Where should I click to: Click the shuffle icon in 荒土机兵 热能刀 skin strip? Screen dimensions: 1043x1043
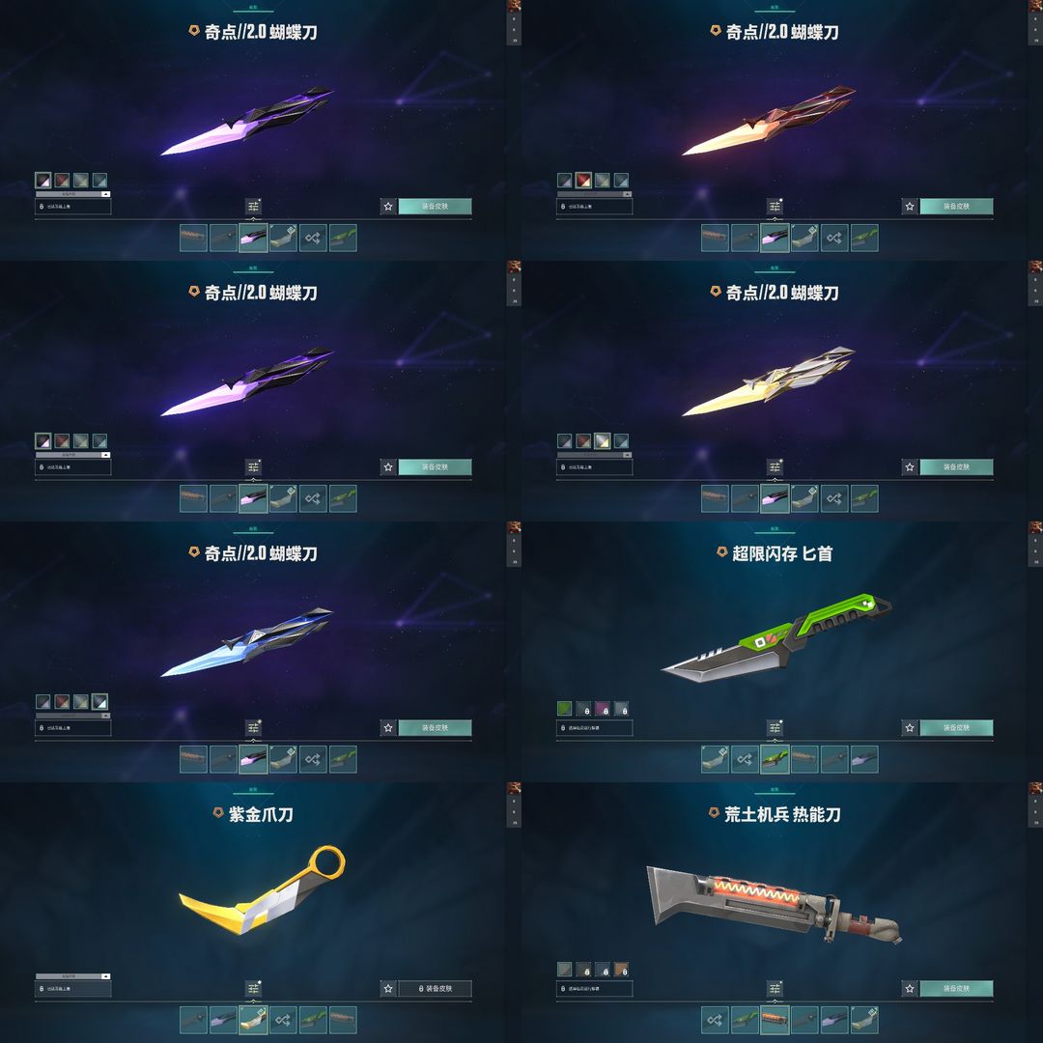click(715, 1020)
